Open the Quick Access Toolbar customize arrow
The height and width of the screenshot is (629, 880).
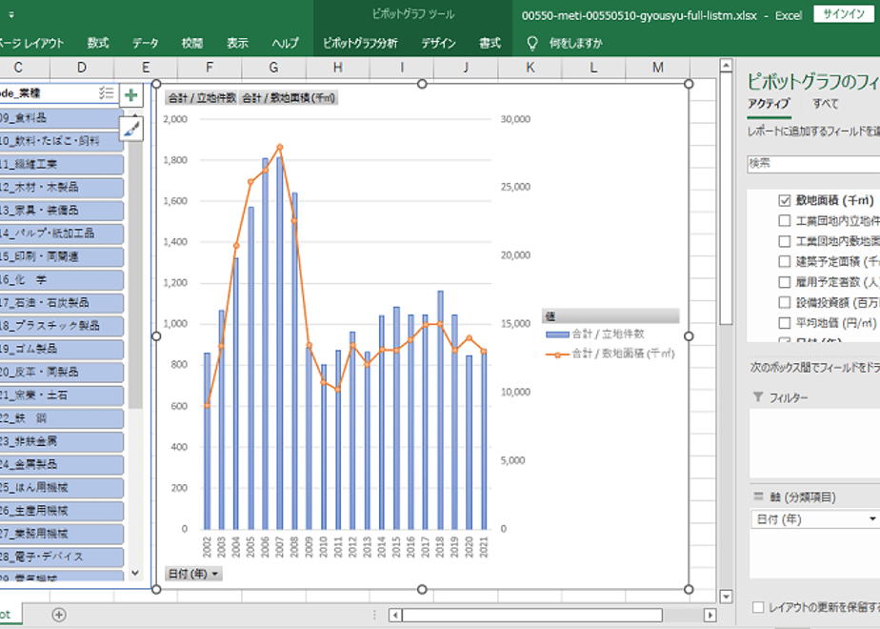(11, 15)
